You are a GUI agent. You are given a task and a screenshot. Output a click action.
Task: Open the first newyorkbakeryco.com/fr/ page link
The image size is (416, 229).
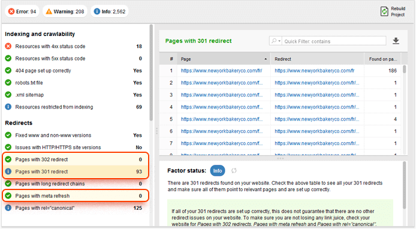tap(221, 71)
